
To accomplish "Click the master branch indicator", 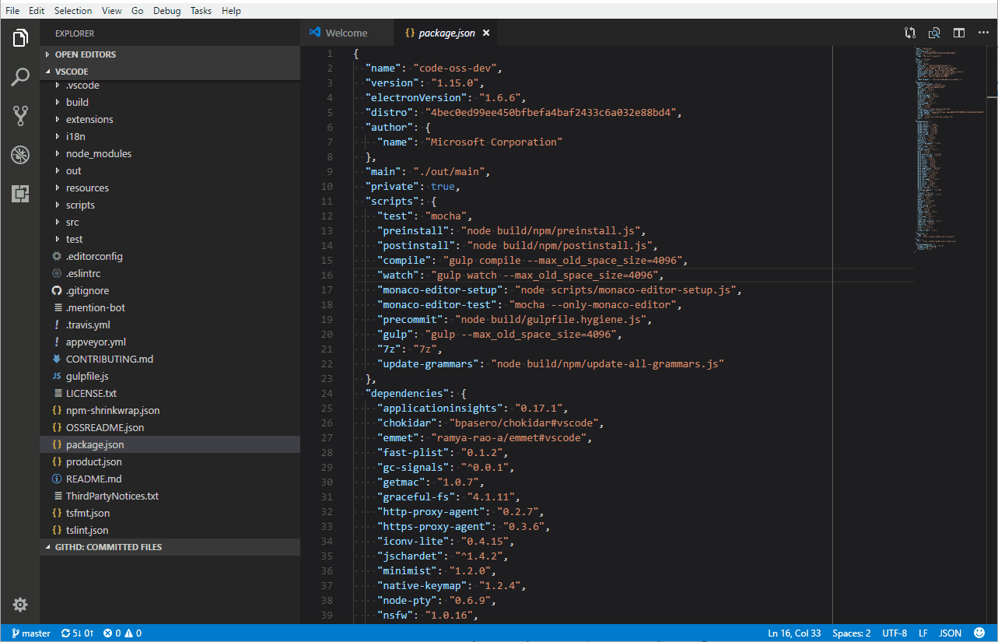I will tap(31, 633).
